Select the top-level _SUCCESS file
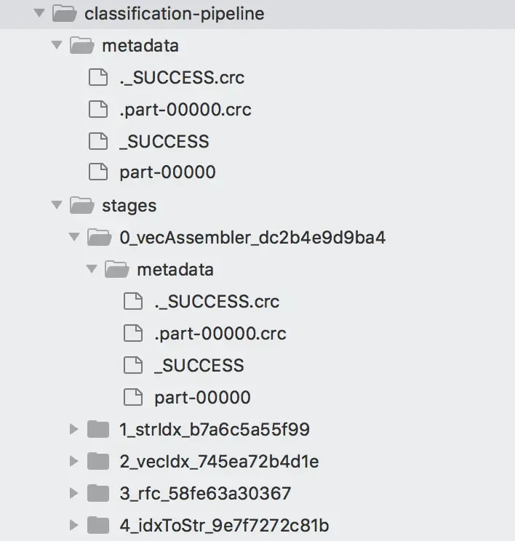This screenshot has width=515, height=541. tap(164, 142)
